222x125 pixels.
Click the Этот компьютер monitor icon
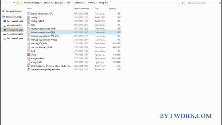click(x=3, y=17)
